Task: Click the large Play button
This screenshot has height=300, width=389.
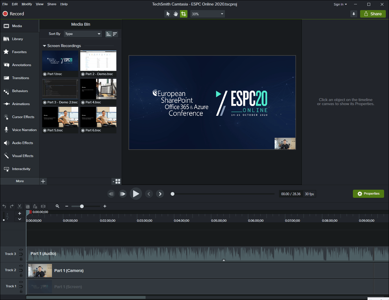Action: 136,194
